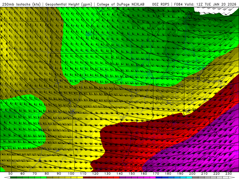Click the 130 kt color scale label

(108, 174)
